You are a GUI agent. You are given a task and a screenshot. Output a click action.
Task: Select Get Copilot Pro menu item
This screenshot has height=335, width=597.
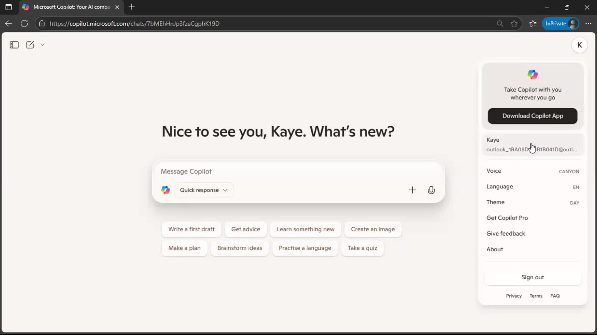pyautogui.click(x=532, y=218)
